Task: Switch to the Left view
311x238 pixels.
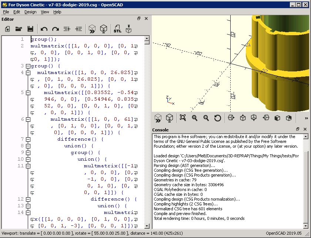Action: (266, 118)
